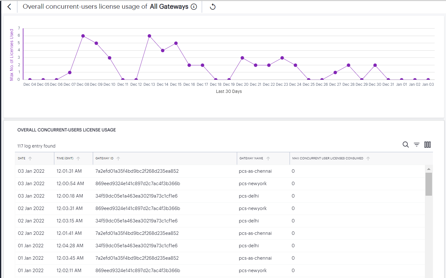Screen dimensions: 446x278
Task: Select the OVERALL CONCURRENT-USERS LICENSE USAGE heading
Action: pyautogui.click(x=66, y=130)
